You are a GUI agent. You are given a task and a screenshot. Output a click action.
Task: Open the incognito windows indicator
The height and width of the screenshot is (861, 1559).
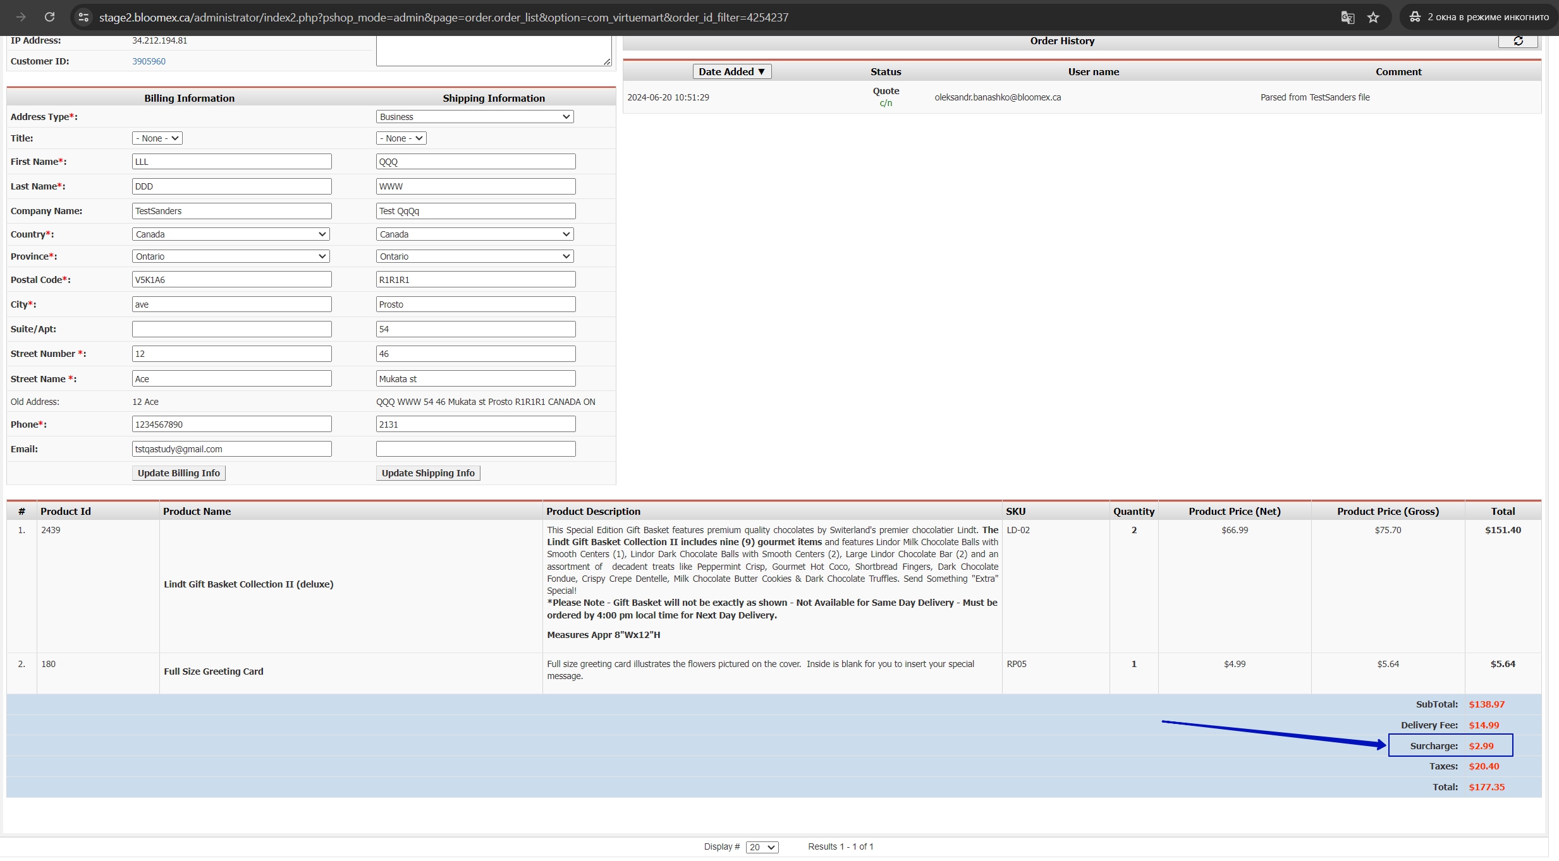[1479, 17]
